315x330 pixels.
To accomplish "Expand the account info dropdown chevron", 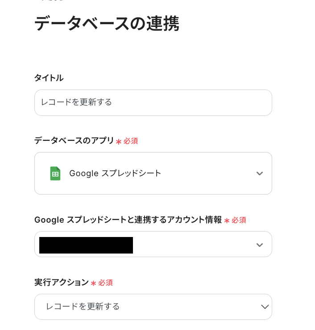I will coord(260,245).
